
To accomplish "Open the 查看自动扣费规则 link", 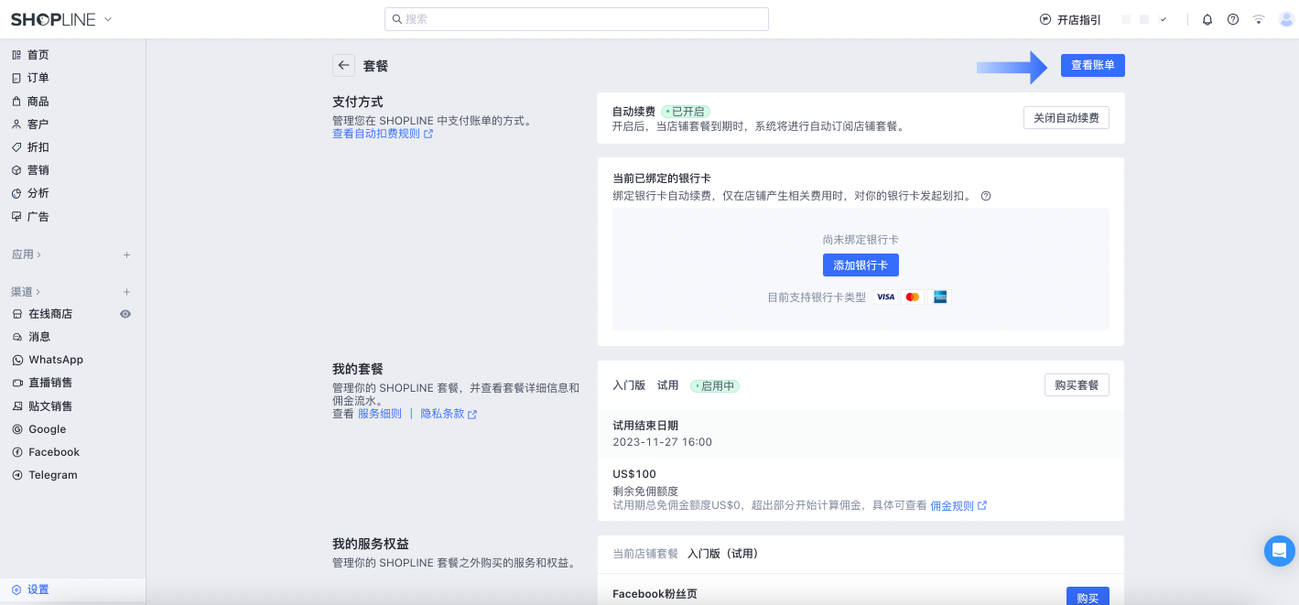I will 383,134.
